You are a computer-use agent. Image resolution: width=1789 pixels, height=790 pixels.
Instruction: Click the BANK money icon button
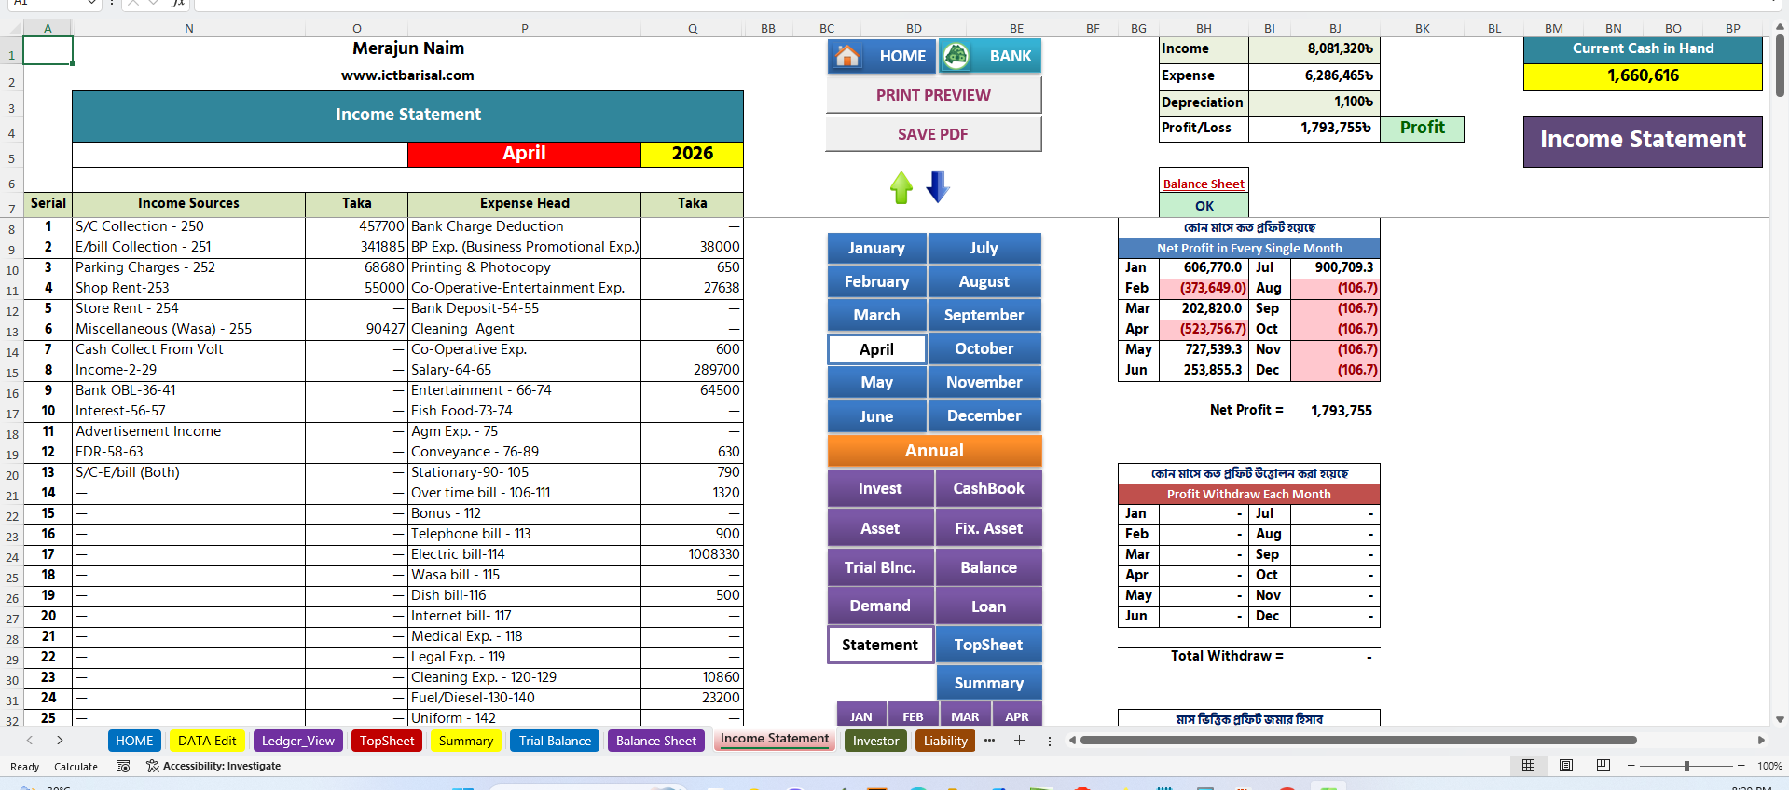(990, 56)
